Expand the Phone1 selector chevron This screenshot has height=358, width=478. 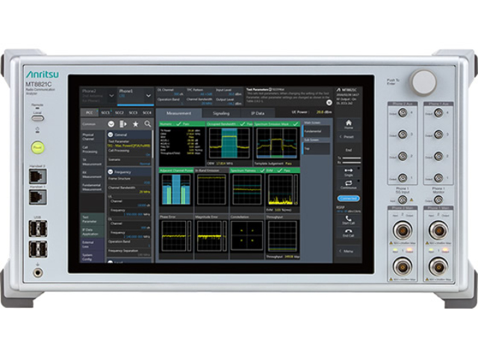coord(148,95)
